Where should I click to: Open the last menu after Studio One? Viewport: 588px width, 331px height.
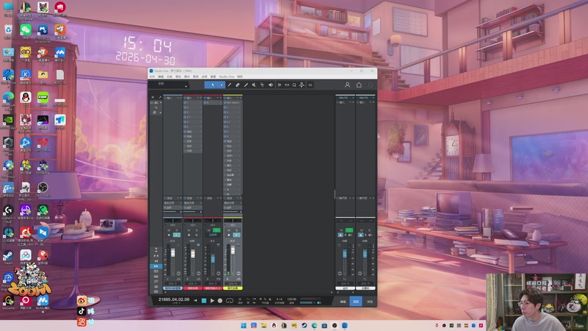(x=240, y=76)
